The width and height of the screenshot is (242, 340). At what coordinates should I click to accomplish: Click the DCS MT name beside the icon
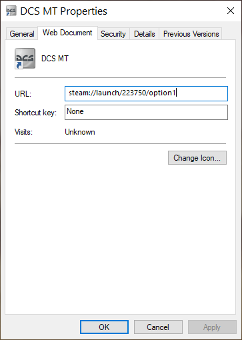coord(55,59)
